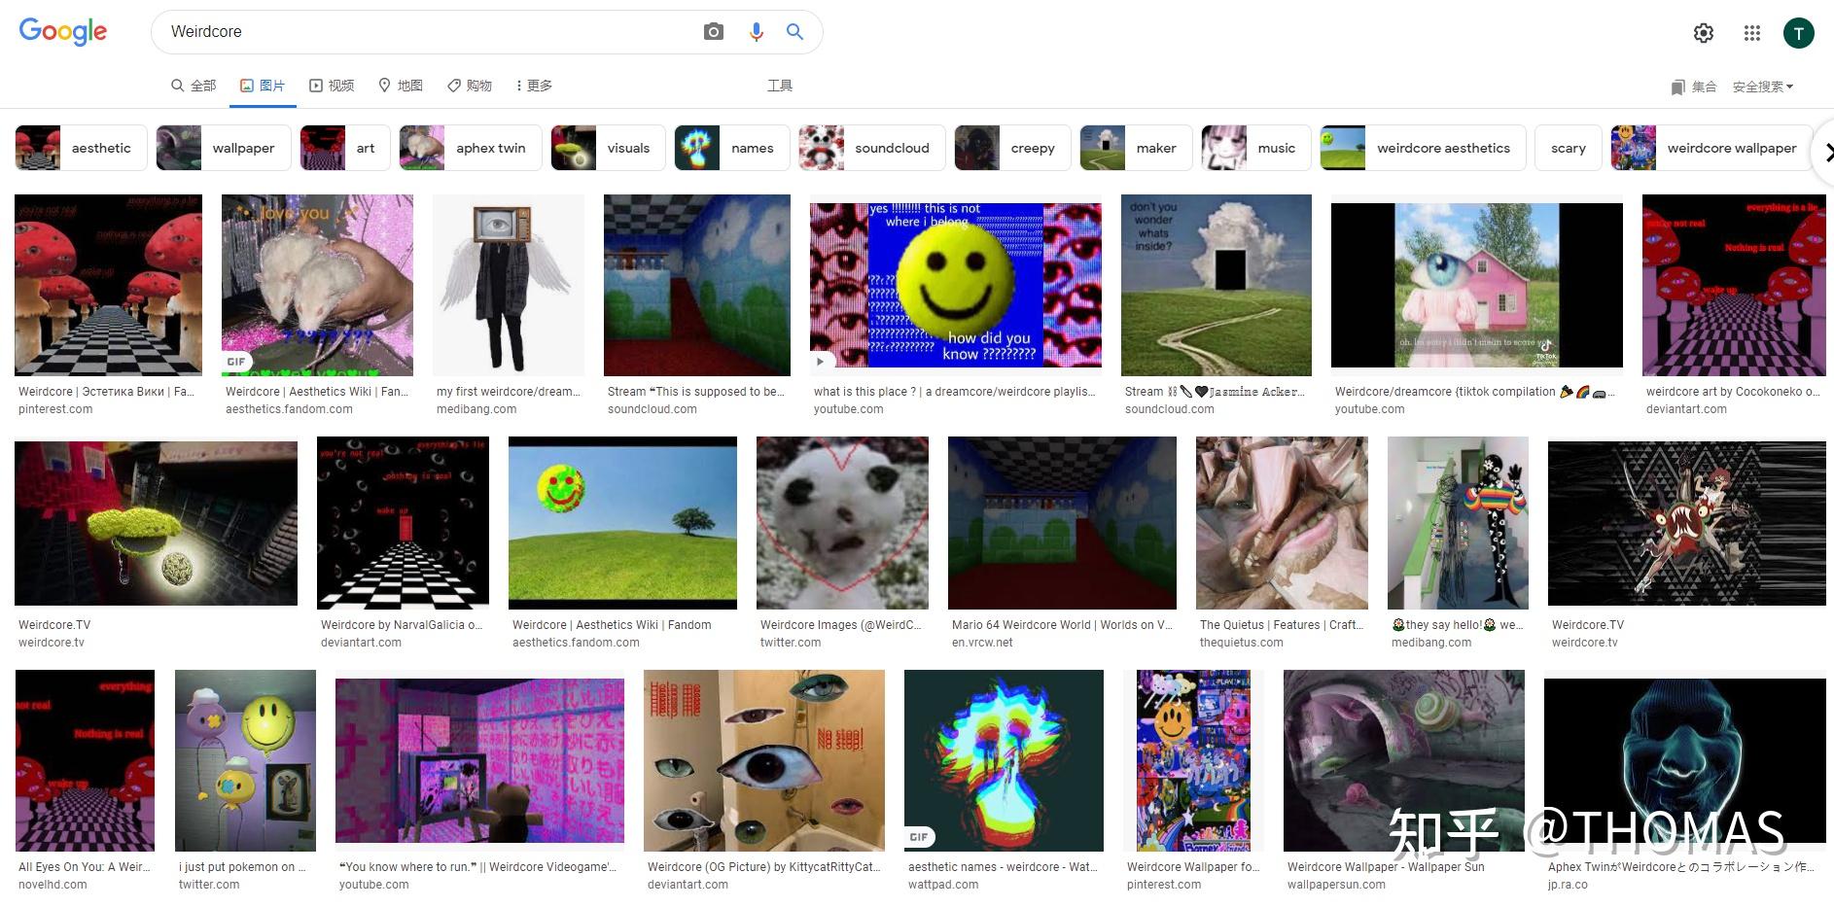Open the 更多 menu
The image size is (1834, 908).
coord(534,86)
